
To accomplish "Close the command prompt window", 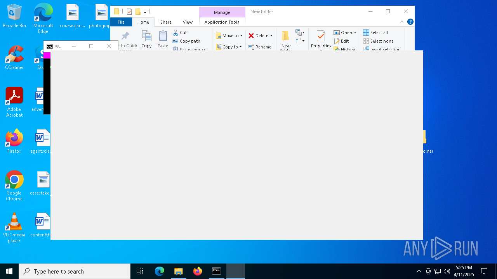I will (x=109, y=46).
